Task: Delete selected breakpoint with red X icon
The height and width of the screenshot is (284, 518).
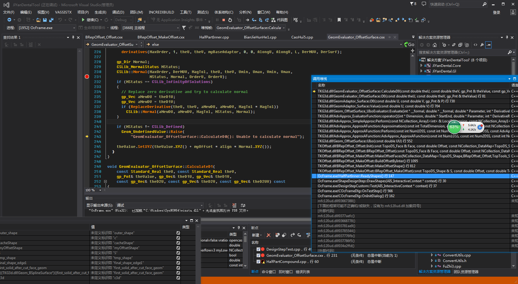Action: point(269,235)
